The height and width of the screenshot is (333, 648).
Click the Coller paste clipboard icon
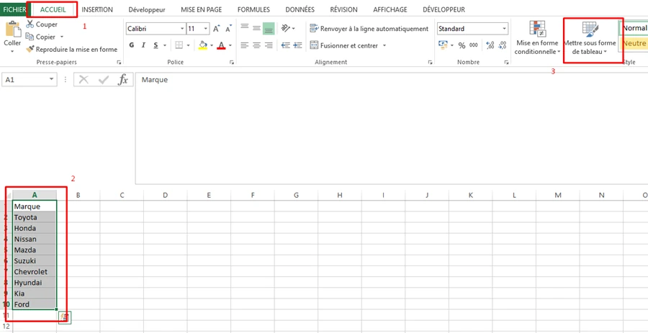tap(12, 31)
